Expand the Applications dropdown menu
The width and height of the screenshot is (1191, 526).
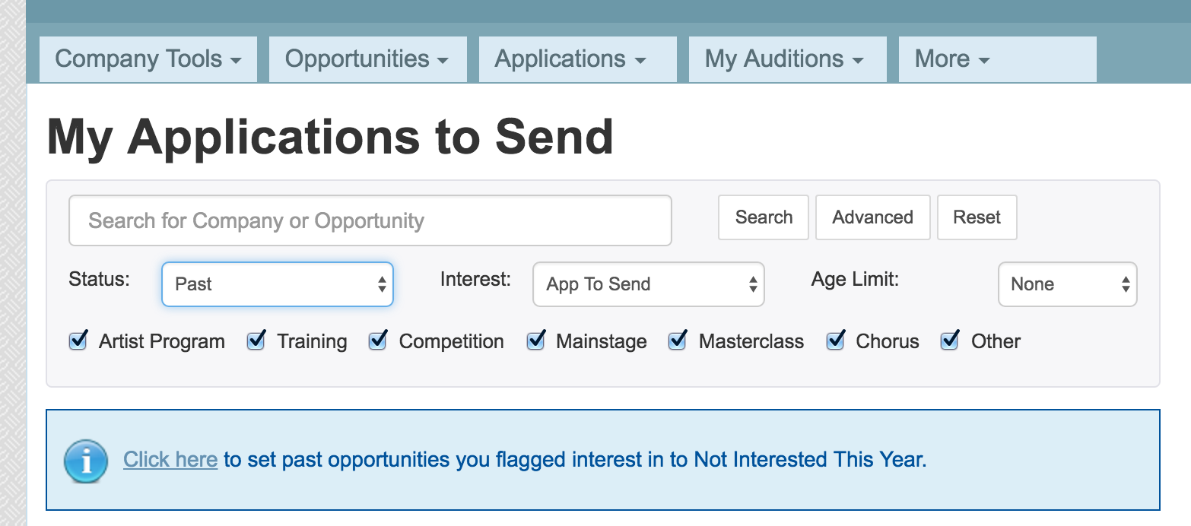[577, 59]
